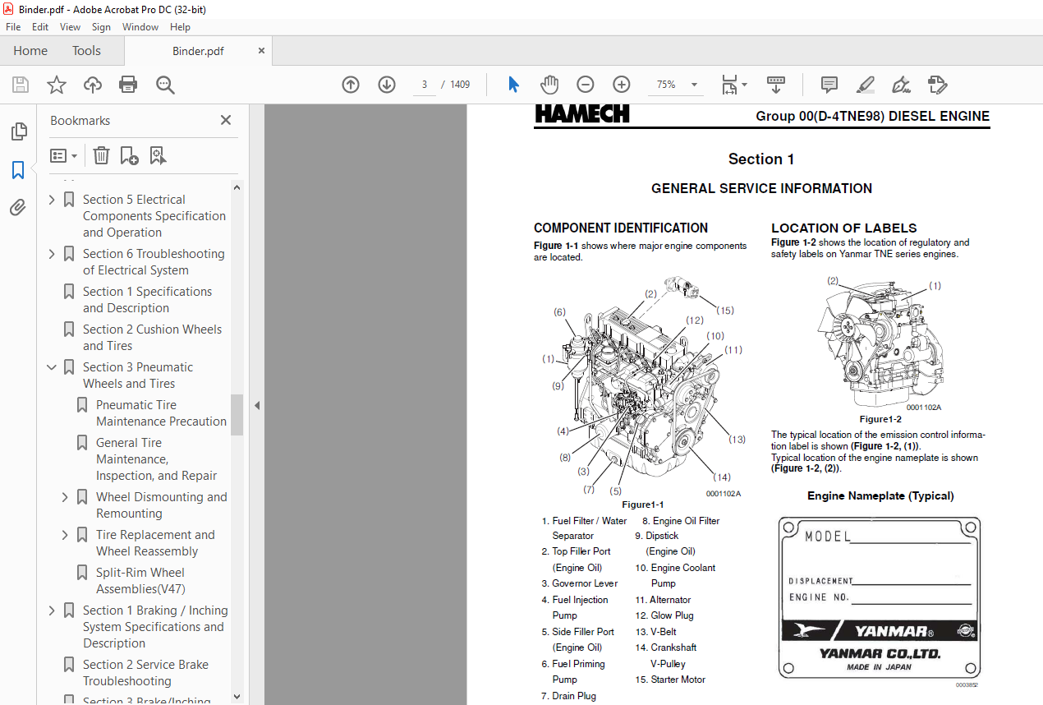Open the fit page options icon
Viewport: 1043px width, 705px height.
pyautogui.click(x=733, y=85)
